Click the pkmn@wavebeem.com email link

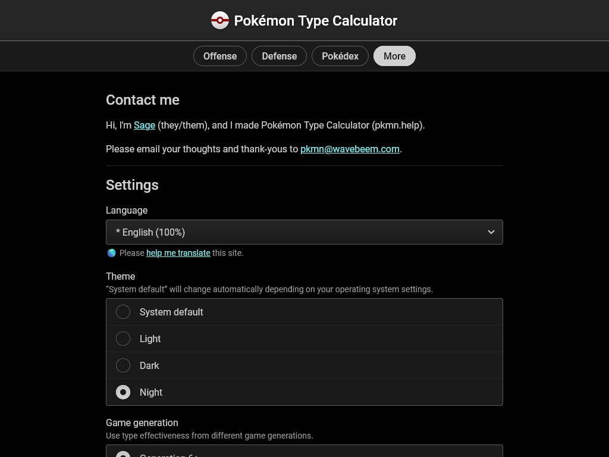[350, 149]
